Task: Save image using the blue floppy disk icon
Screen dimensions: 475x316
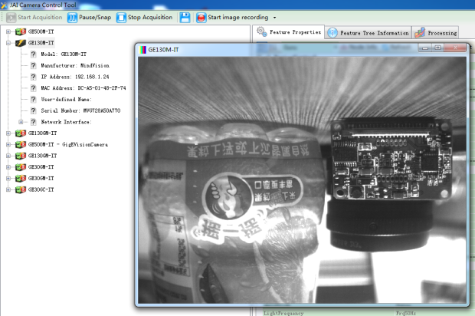Action: 185,18
